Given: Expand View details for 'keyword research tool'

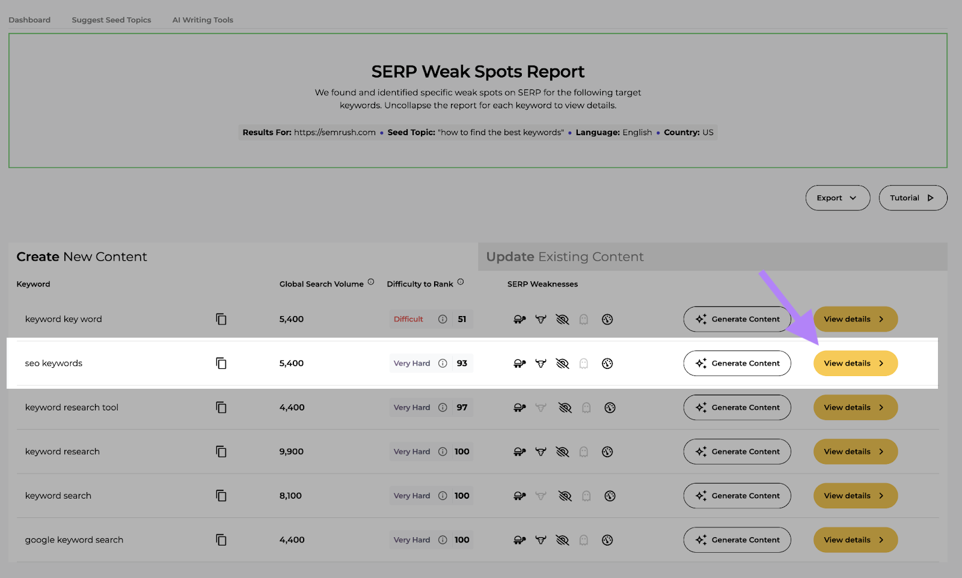Looking at the screenshot, I should click(x=855, y=407).
